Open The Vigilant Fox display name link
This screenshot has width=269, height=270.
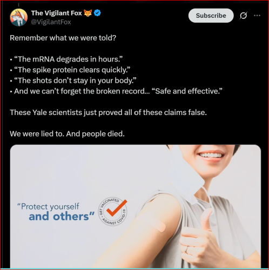click(x=56, y=13)
